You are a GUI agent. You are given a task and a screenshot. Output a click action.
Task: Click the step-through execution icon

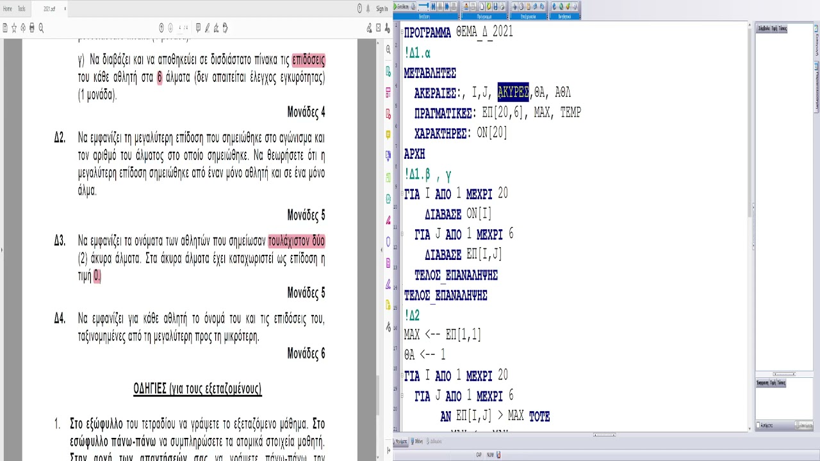pos(434,6)
